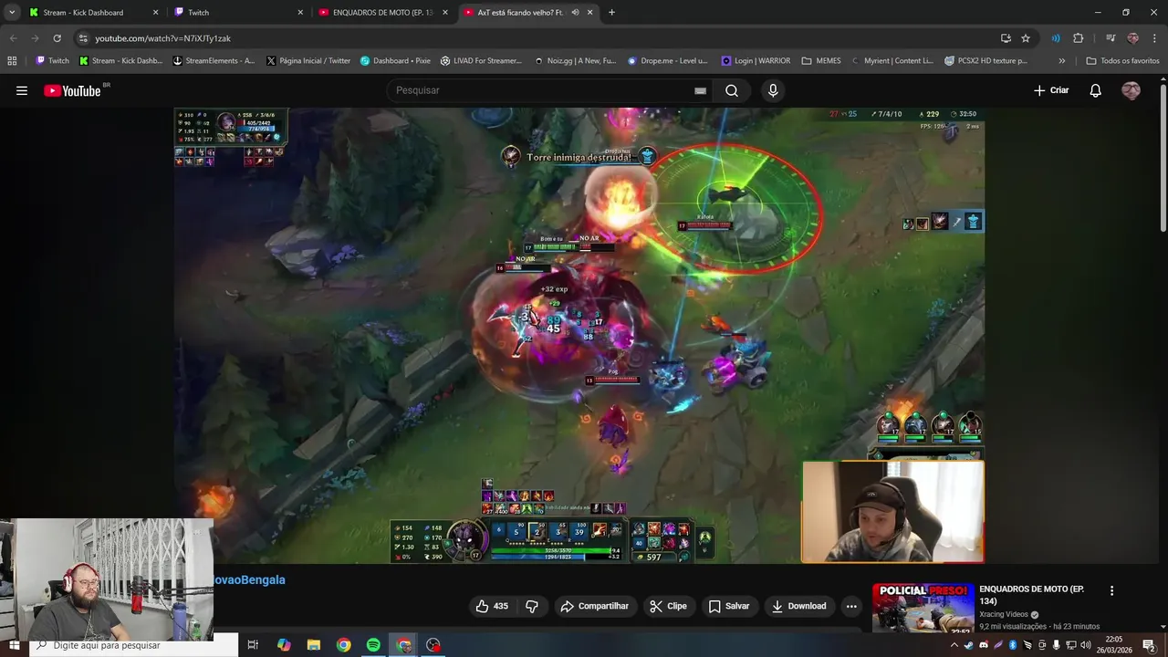The height and width of the screenshot is (657, 1168).
Task: Open ENQUADROS DE MOTO suggested video thumbnail
Action: (923, 609)
